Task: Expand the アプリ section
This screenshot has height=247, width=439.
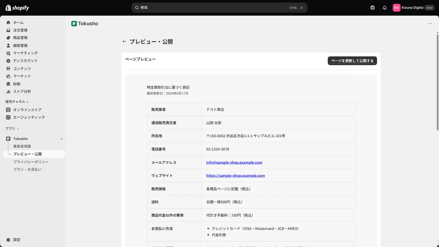Action: click(x=12, y=128)
